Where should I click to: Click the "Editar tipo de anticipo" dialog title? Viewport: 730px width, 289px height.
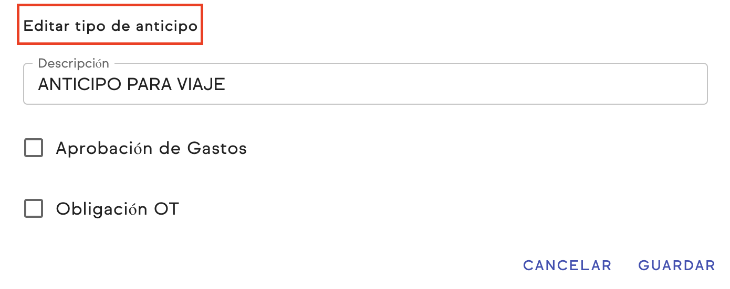(110, 26)
